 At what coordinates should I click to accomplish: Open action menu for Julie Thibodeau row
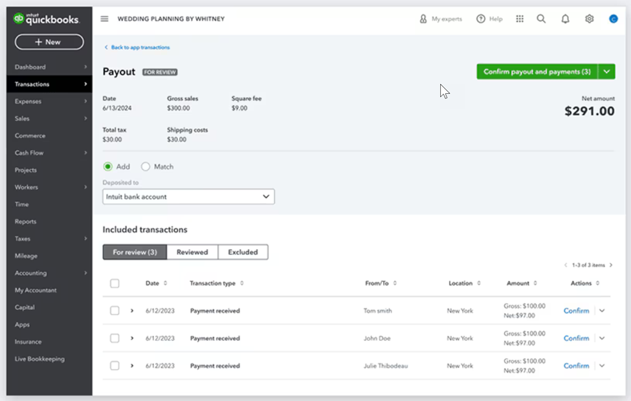pyautogui.click(x=602, y=365)
